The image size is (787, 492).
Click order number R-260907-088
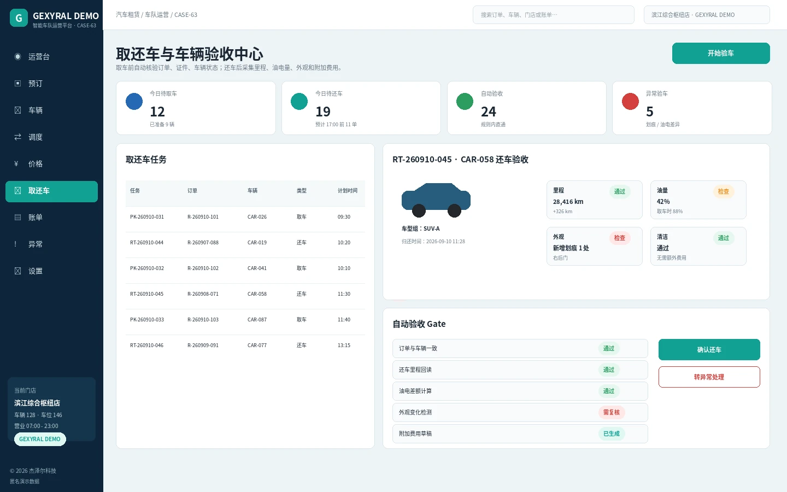[x=203, y=243]
